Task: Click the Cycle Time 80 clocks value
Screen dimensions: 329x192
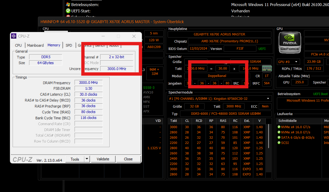Action: [88, 112]
